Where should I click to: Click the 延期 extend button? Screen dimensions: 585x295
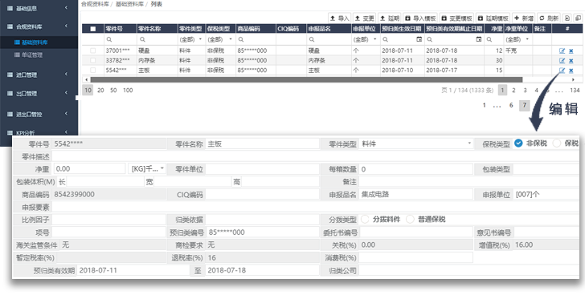[389, 18]
